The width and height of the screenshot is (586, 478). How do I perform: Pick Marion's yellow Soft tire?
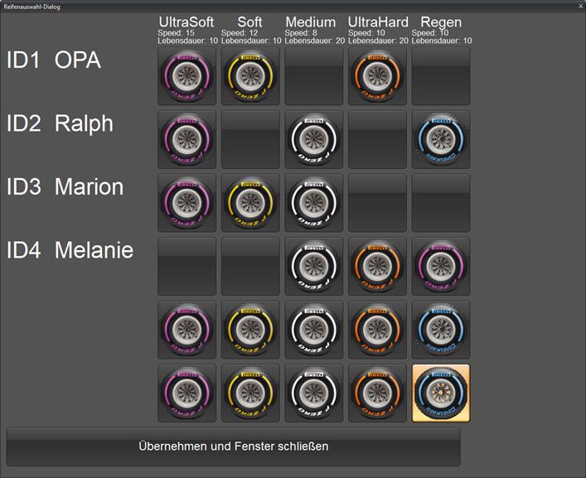[250, 203]
